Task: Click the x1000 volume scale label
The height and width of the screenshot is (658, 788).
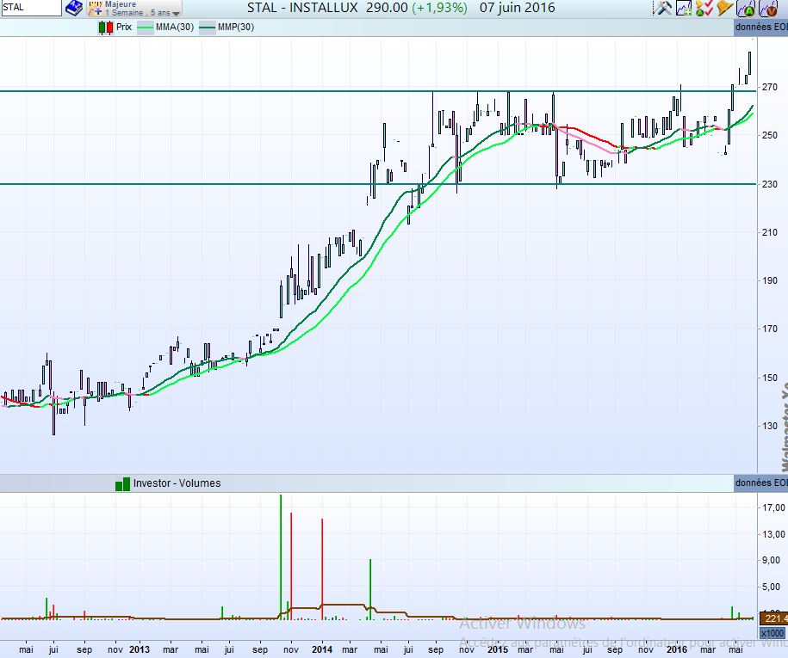Action: (x=772, y=633)
